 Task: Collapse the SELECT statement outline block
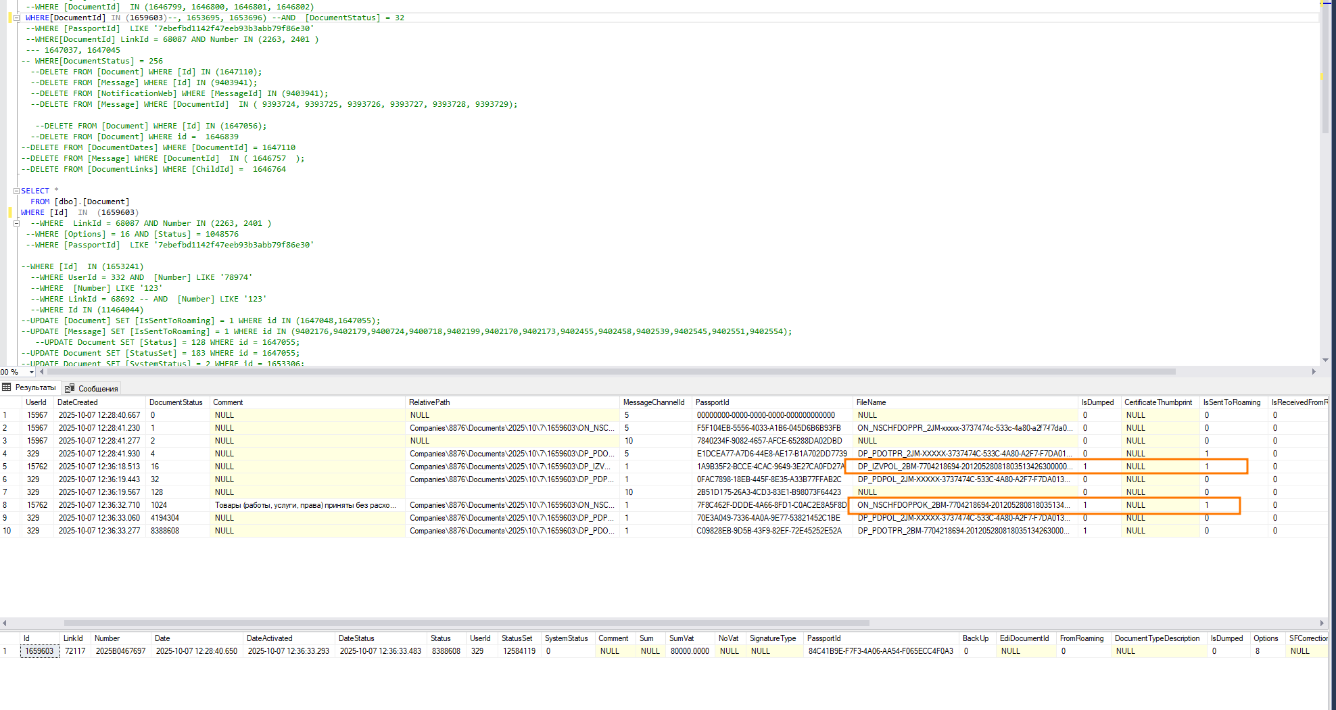click(16, 191)
